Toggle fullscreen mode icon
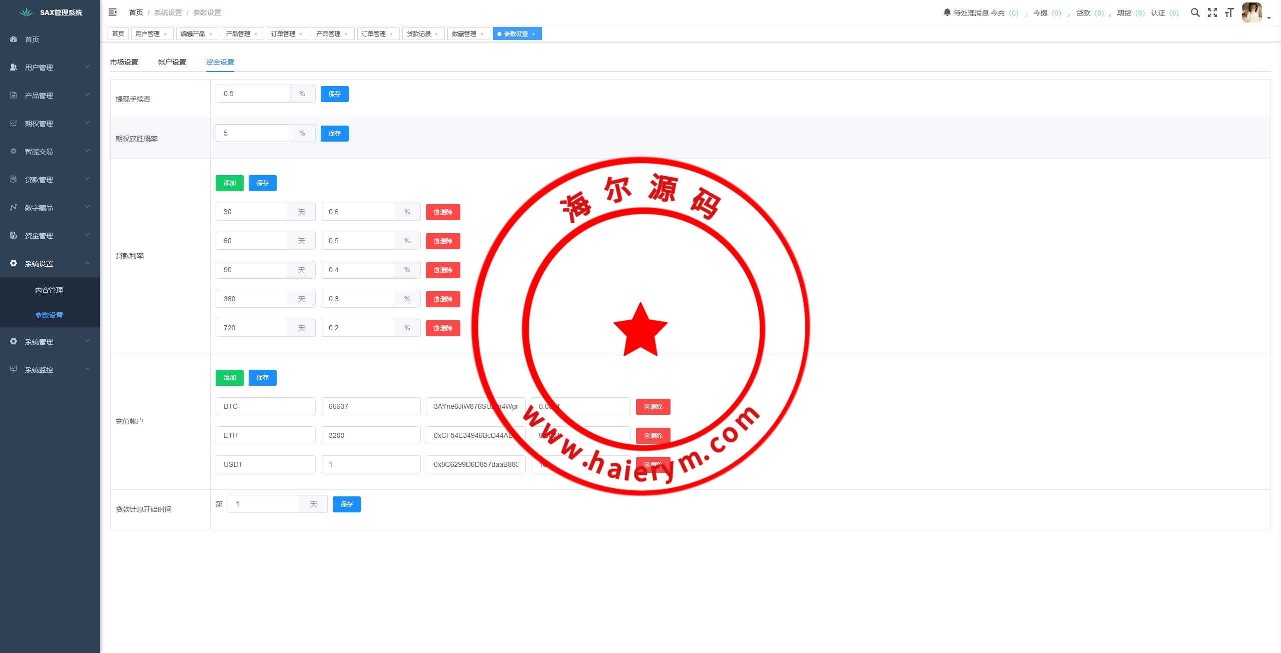 [1212, 13]
